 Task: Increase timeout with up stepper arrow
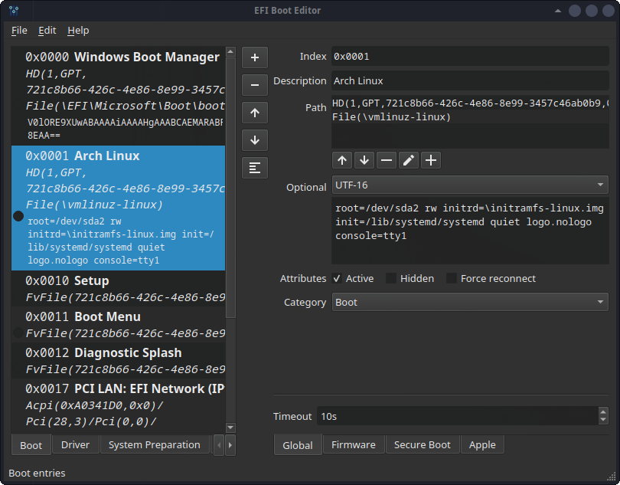(603, 411)
